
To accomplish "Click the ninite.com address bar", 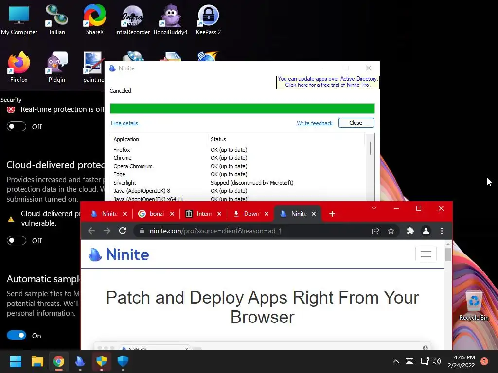I will (x=254, y=231).
